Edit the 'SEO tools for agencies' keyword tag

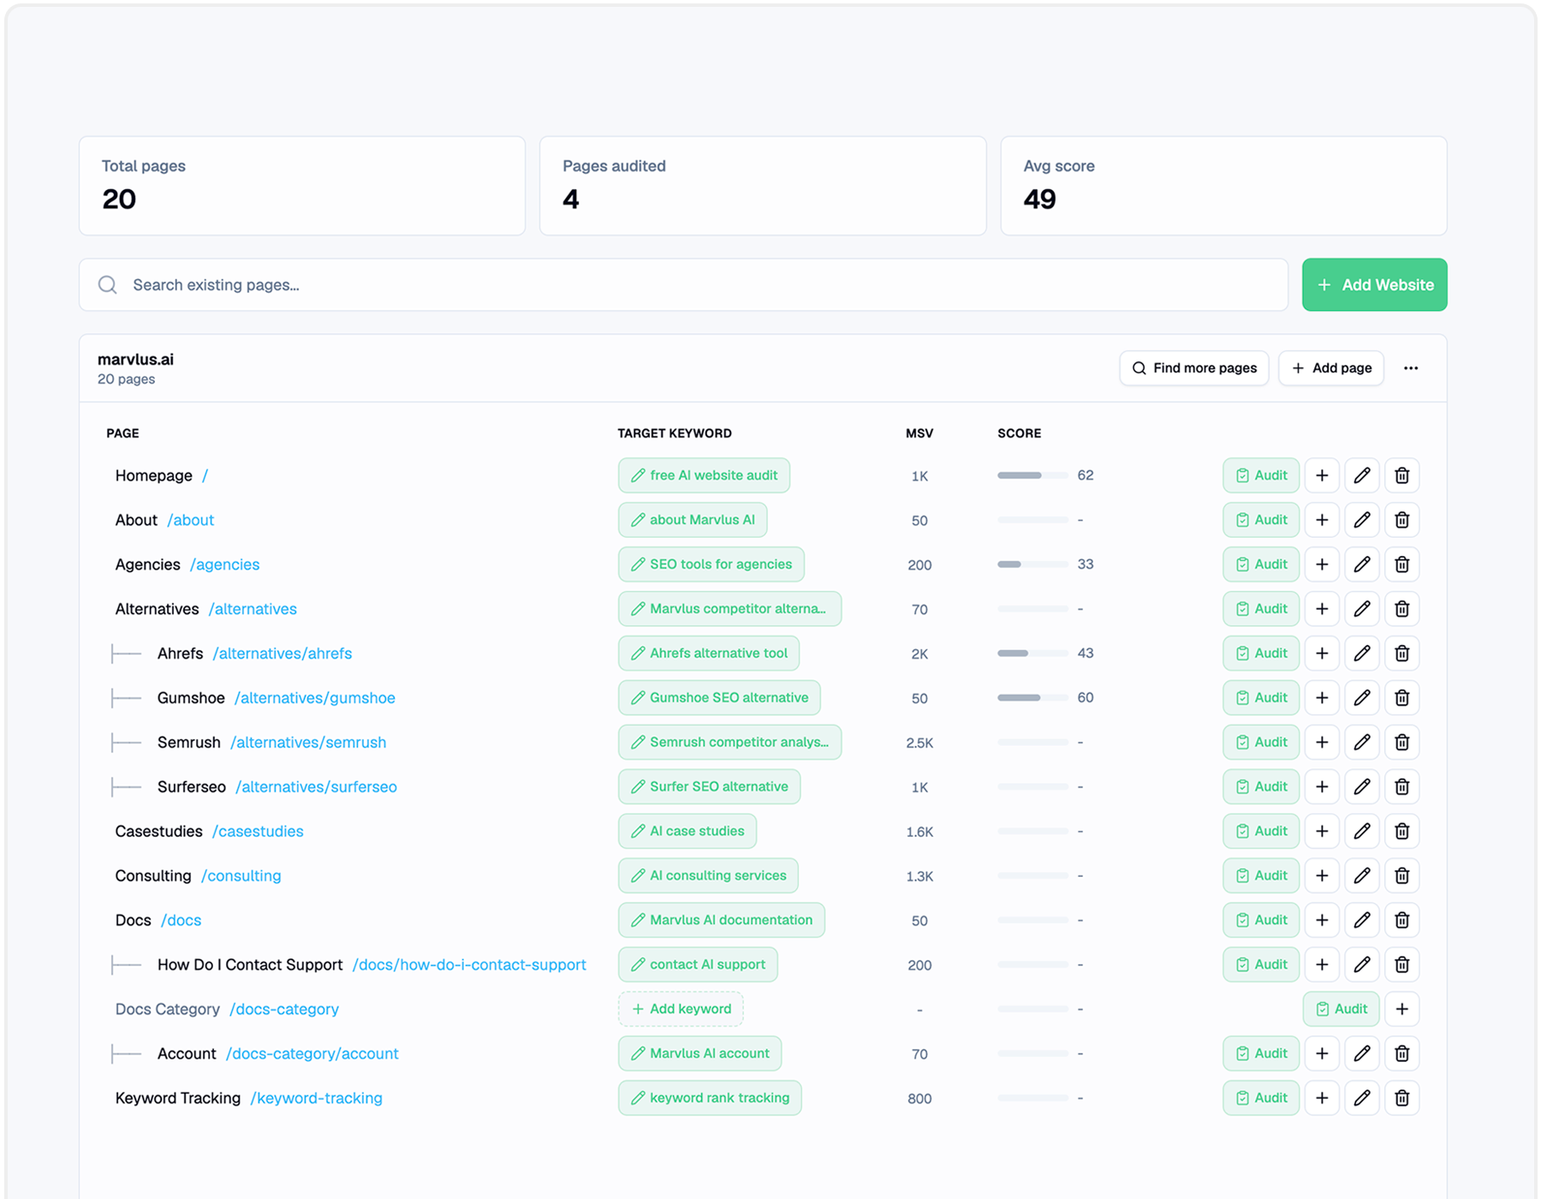pos(711,564)
